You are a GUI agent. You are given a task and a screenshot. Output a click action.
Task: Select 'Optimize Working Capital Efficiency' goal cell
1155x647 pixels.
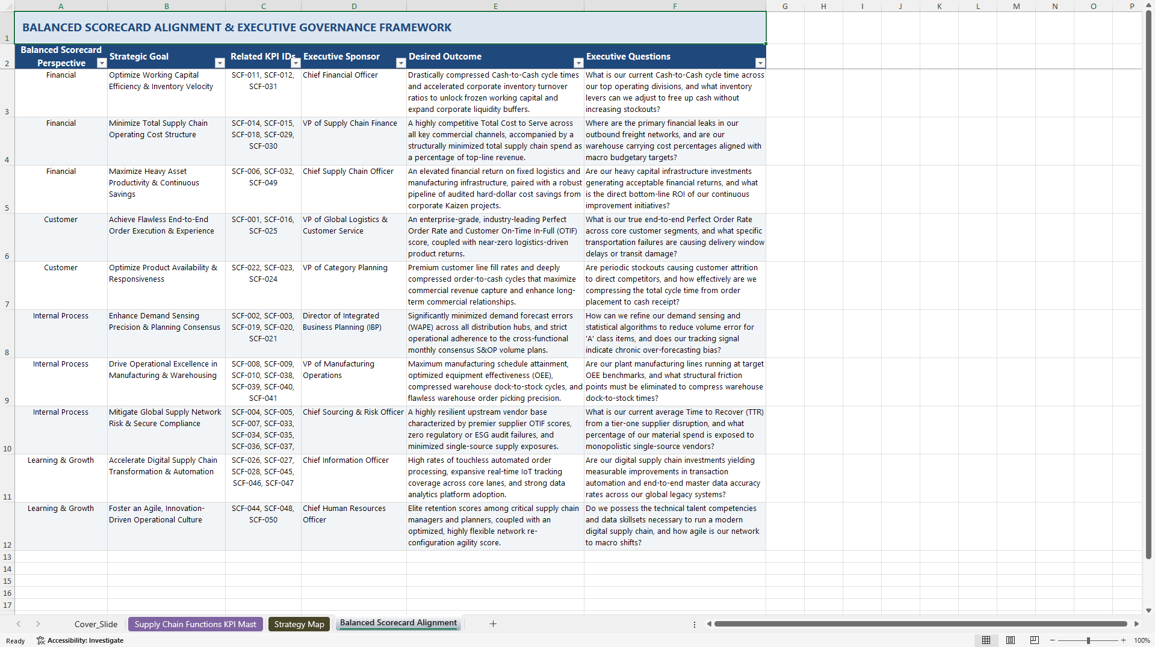[166, 93]
